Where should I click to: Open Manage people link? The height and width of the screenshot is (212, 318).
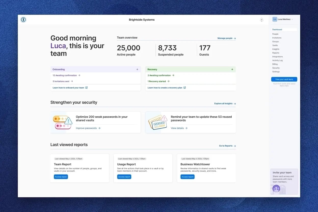[x=225, y=38]
